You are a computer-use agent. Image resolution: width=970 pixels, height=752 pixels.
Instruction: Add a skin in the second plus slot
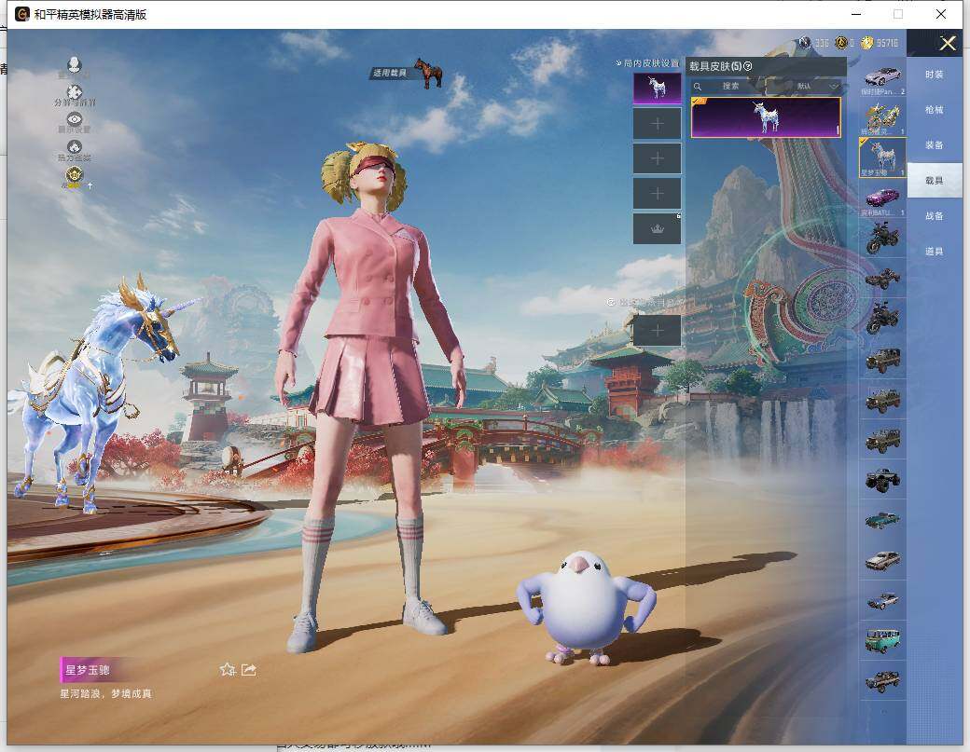(657, 124)
